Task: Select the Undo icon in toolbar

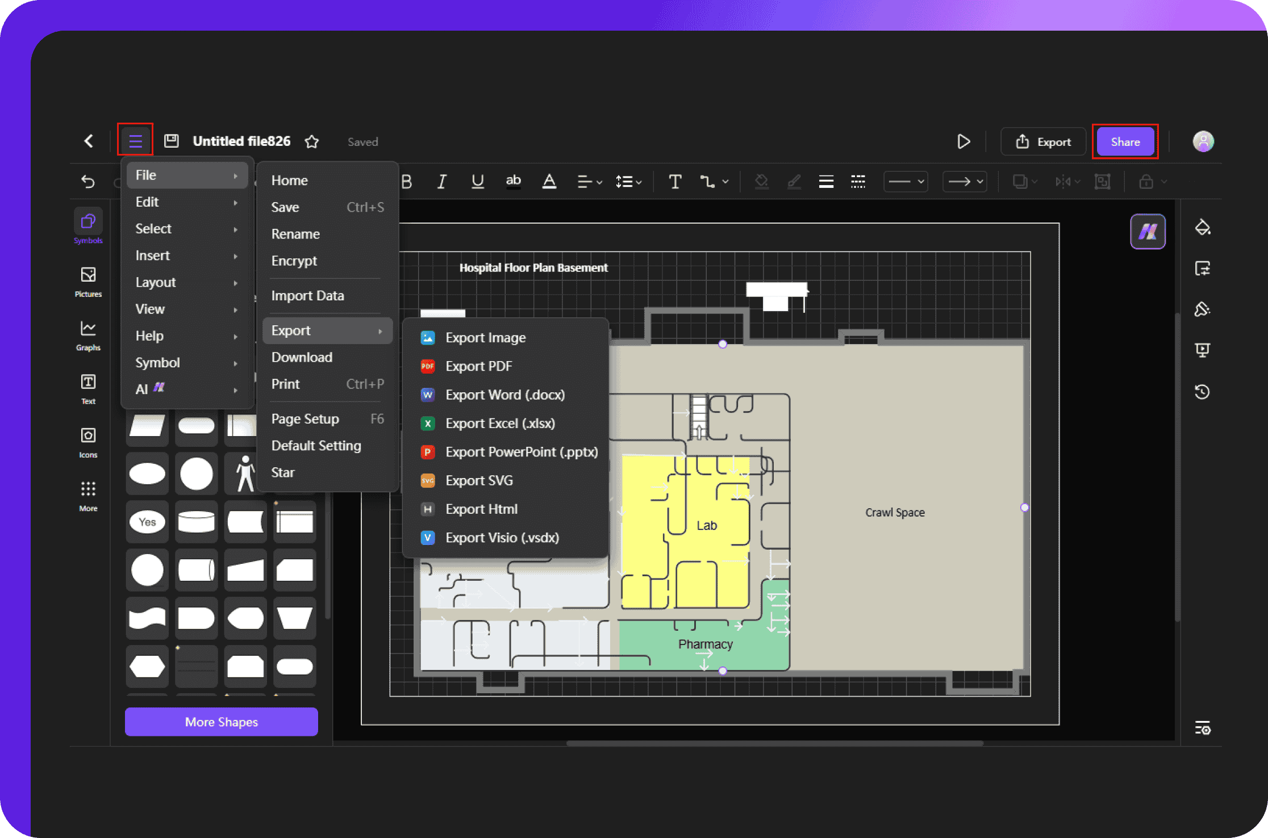Action: (x=86, y=182)
